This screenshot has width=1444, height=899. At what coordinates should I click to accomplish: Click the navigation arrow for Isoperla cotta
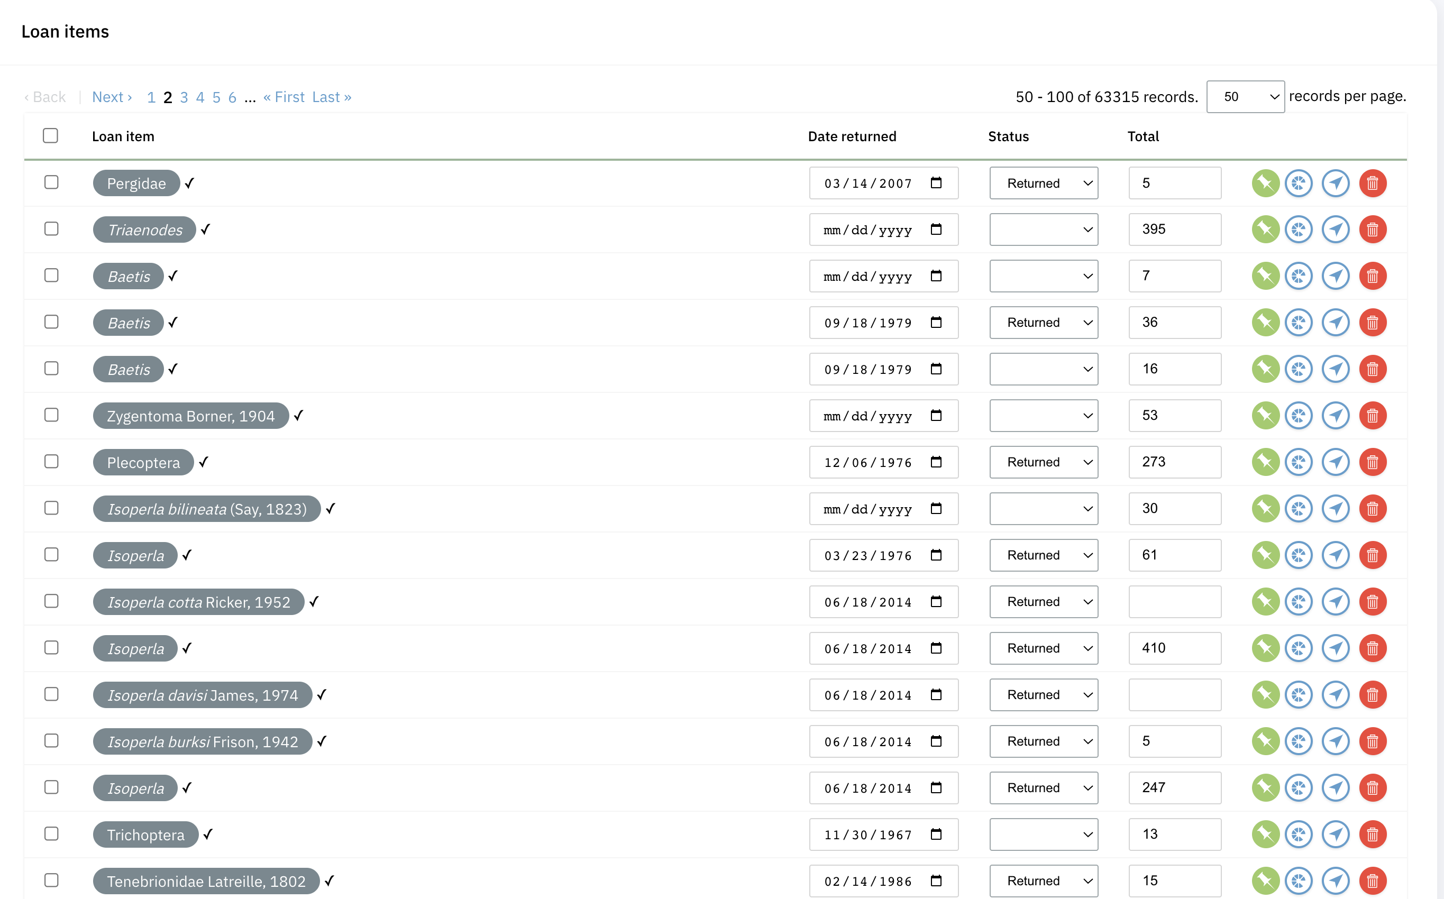(x=1336, y=601)
